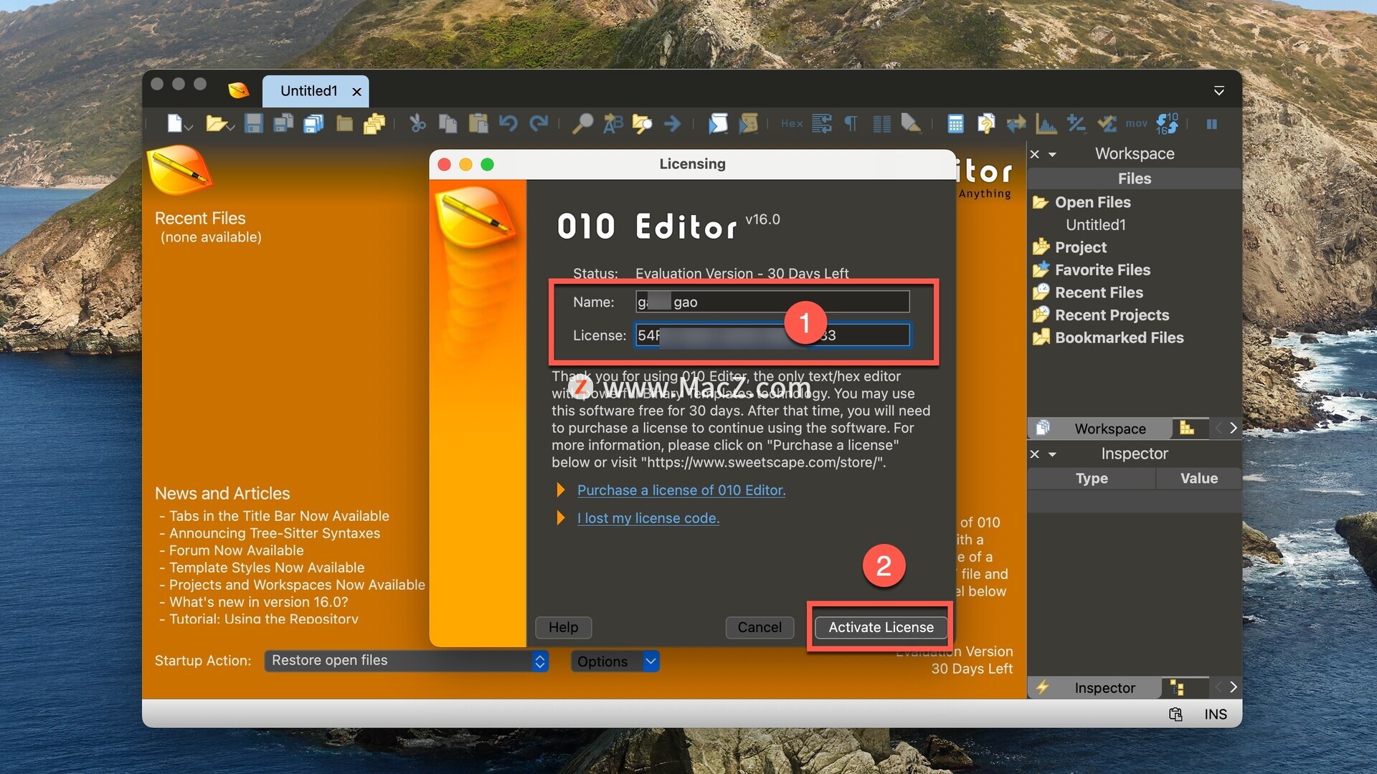The height and width of the screenshot is (774, 1377).
Task: Click the Save All toolbar icon
Action: point(313,123)
